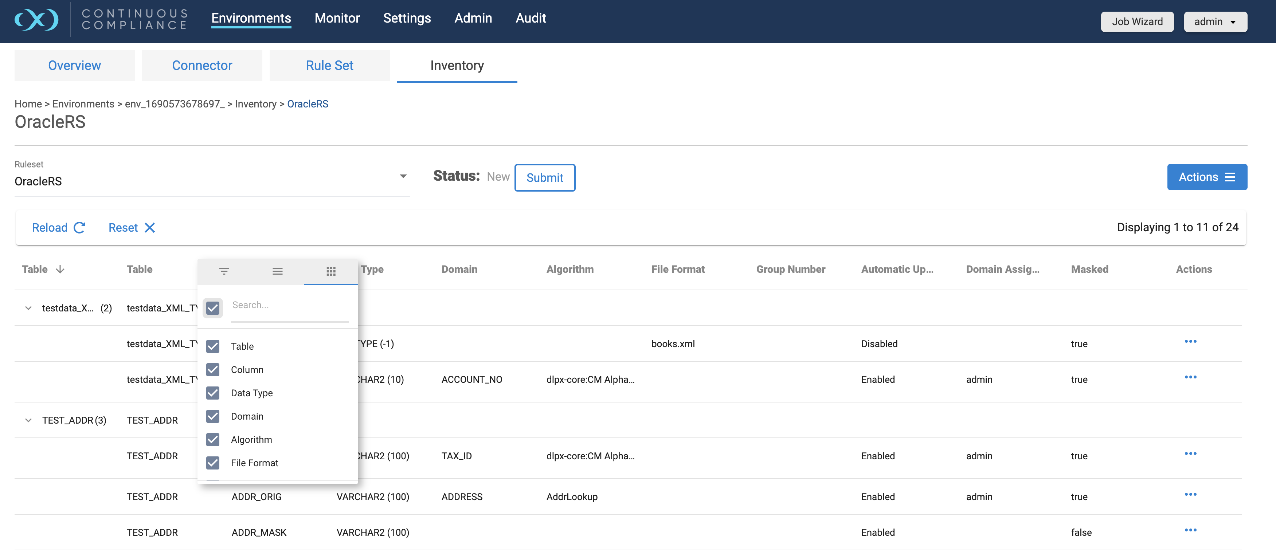Uncheck the Algorithm column checkbox
This screenshot has height=550, width=1276.
[213, 440]
